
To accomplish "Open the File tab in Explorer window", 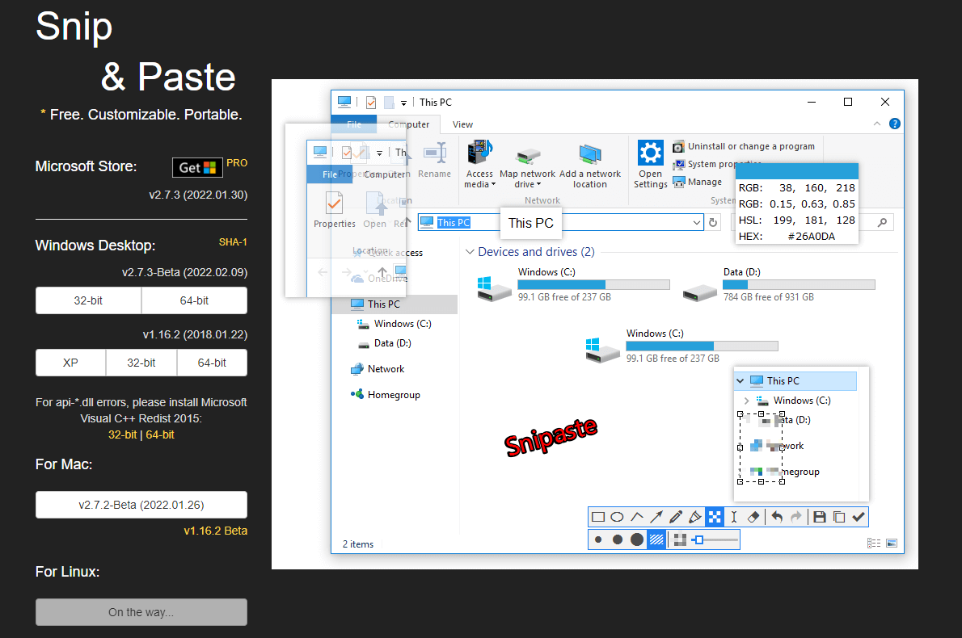I will coord(354,124).
